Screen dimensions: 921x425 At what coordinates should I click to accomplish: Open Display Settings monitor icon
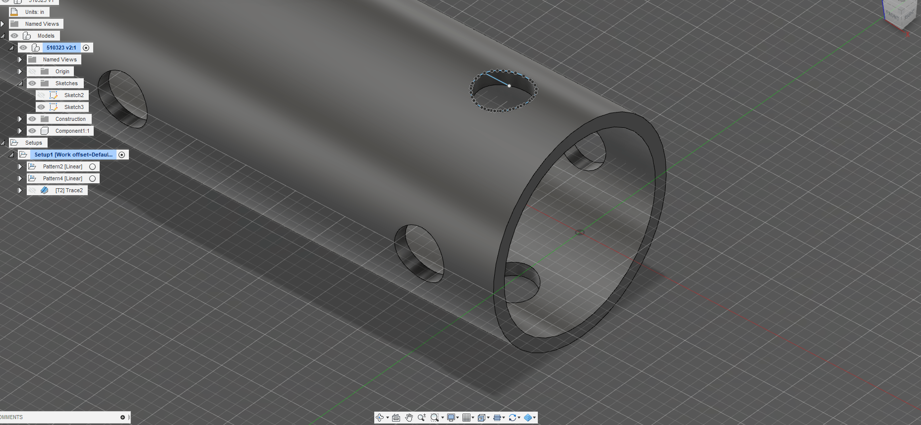pos(451,418)
